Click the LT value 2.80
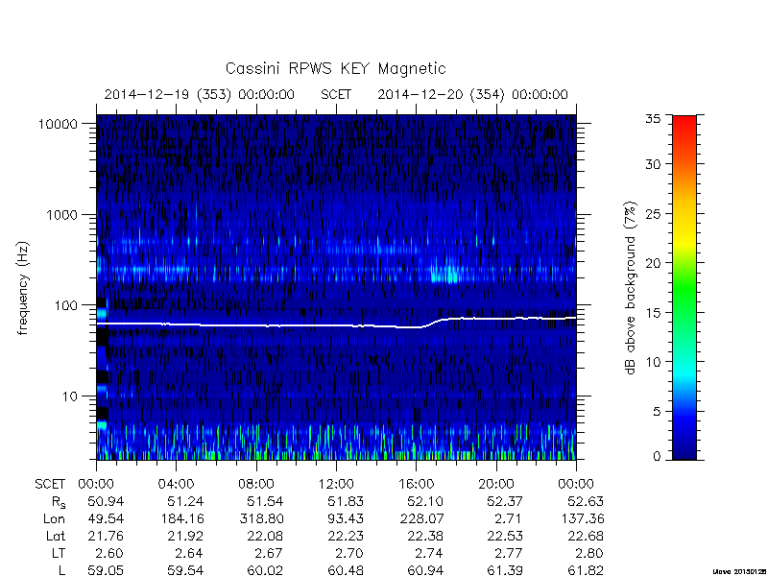 click(589, 553)
